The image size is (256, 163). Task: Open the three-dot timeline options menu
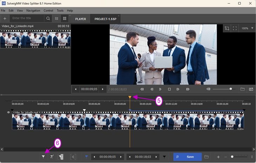coord(252,157)
